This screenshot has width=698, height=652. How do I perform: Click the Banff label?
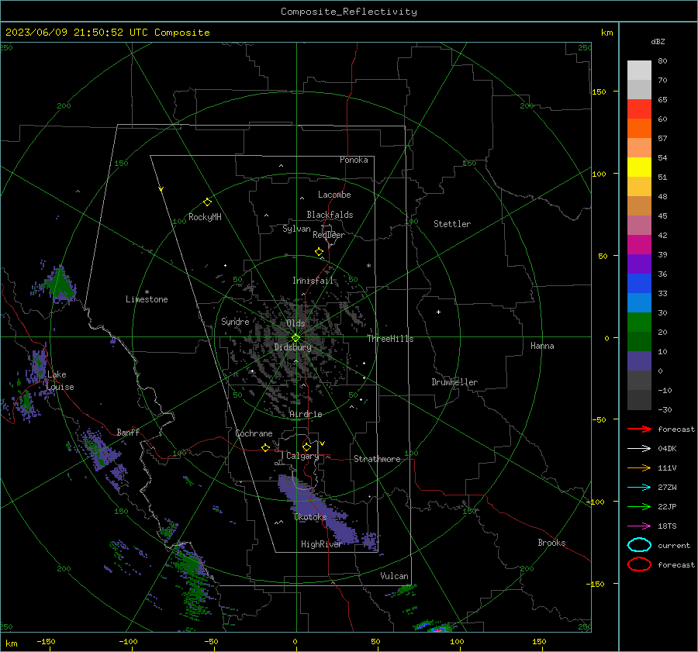(x=128, y=432)
